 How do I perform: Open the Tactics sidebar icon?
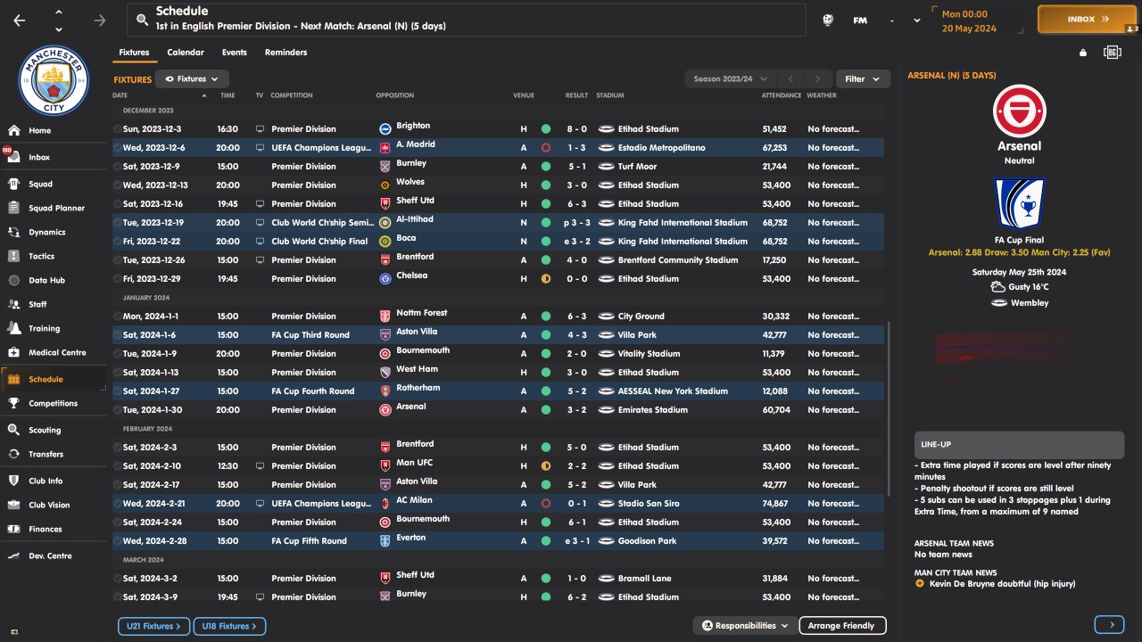[x=13, y=256]
